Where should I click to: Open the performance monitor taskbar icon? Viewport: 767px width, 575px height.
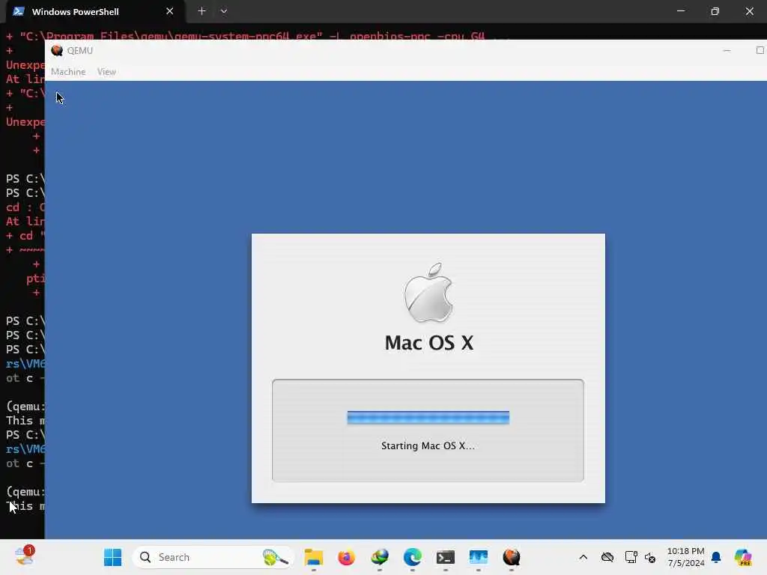pyautogui.click(x=479, y=557)
